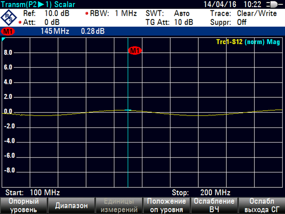Image resolution: width=285 pixels, height=214 pixels.
Task: Select the Trc1-S12 (norm) Mag trace label
Action: pos(248,42)
